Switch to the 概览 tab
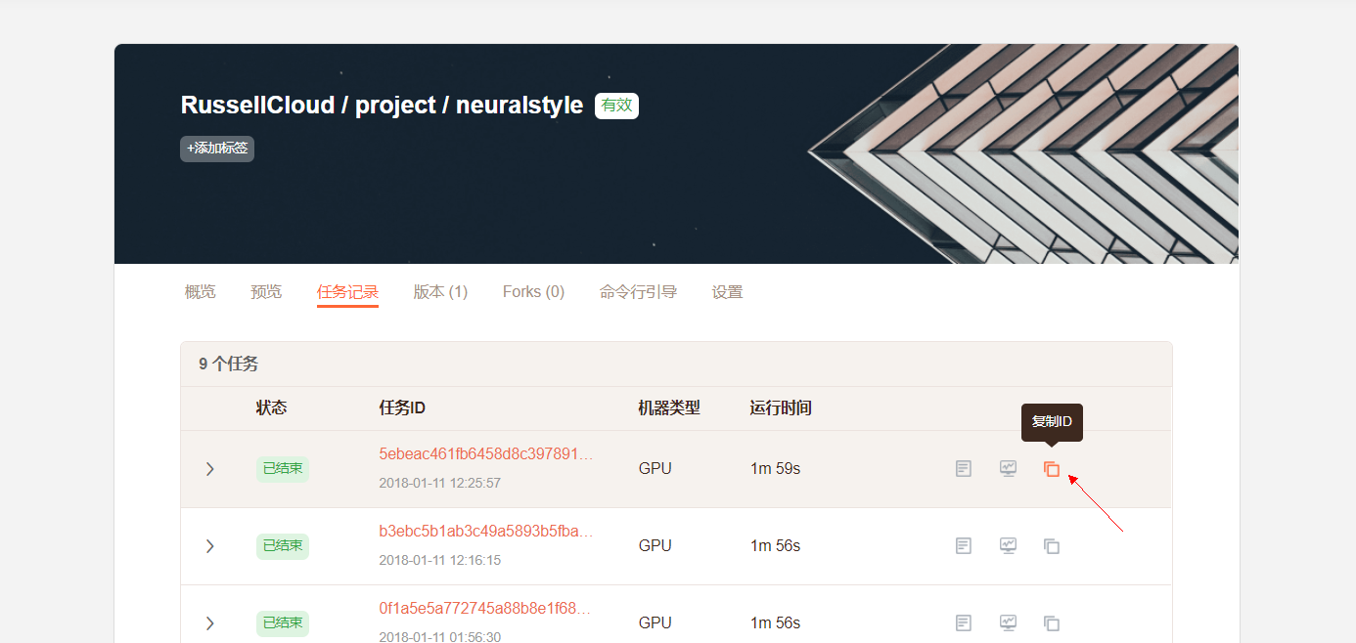 (201, 292)
